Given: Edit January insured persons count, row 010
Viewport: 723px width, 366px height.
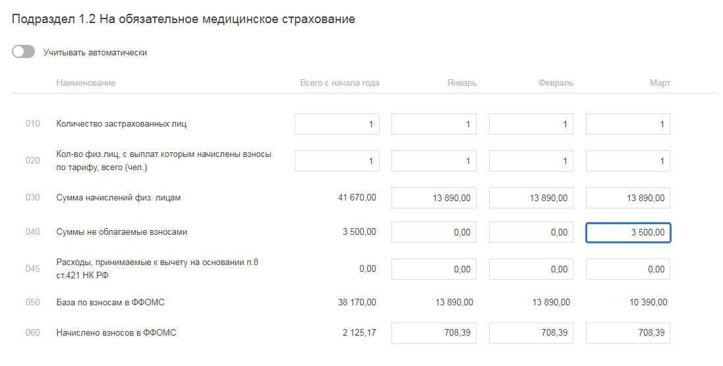Looking at the screenshot, I should 434,124.
